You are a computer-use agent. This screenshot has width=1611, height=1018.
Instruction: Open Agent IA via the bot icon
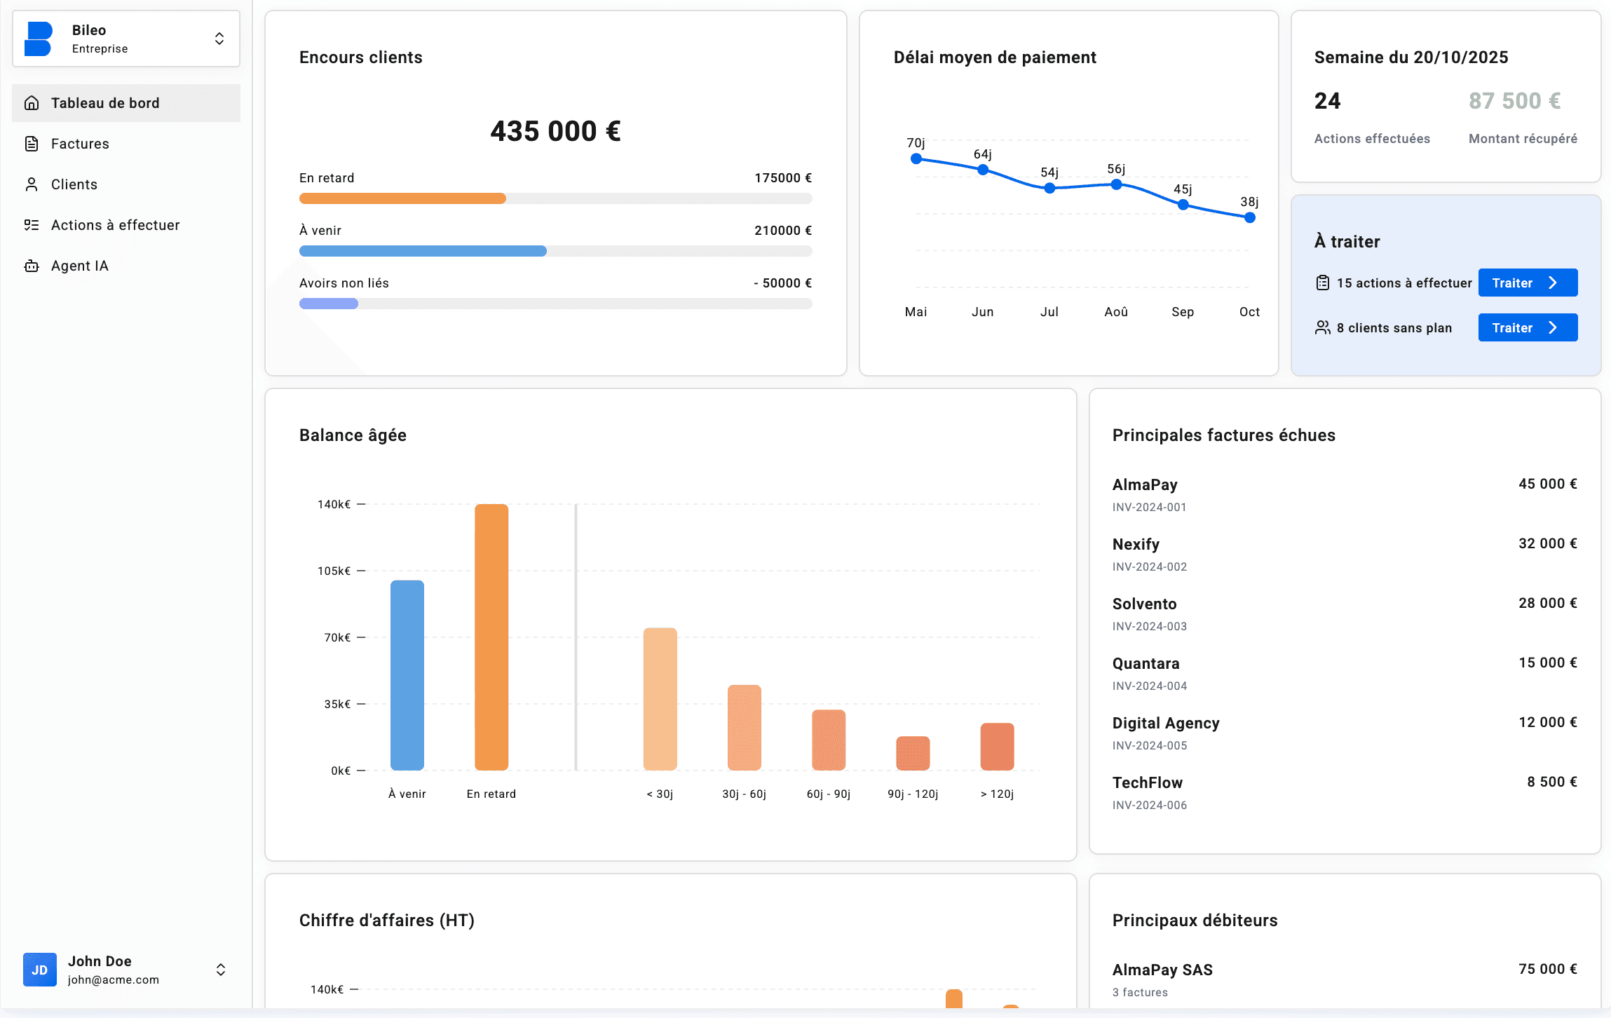pos(32,265)
